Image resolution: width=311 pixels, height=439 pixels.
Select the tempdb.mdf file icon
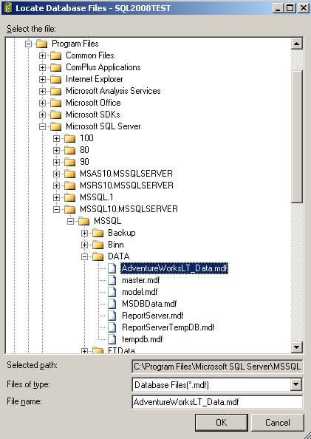[x=112, y=339]
